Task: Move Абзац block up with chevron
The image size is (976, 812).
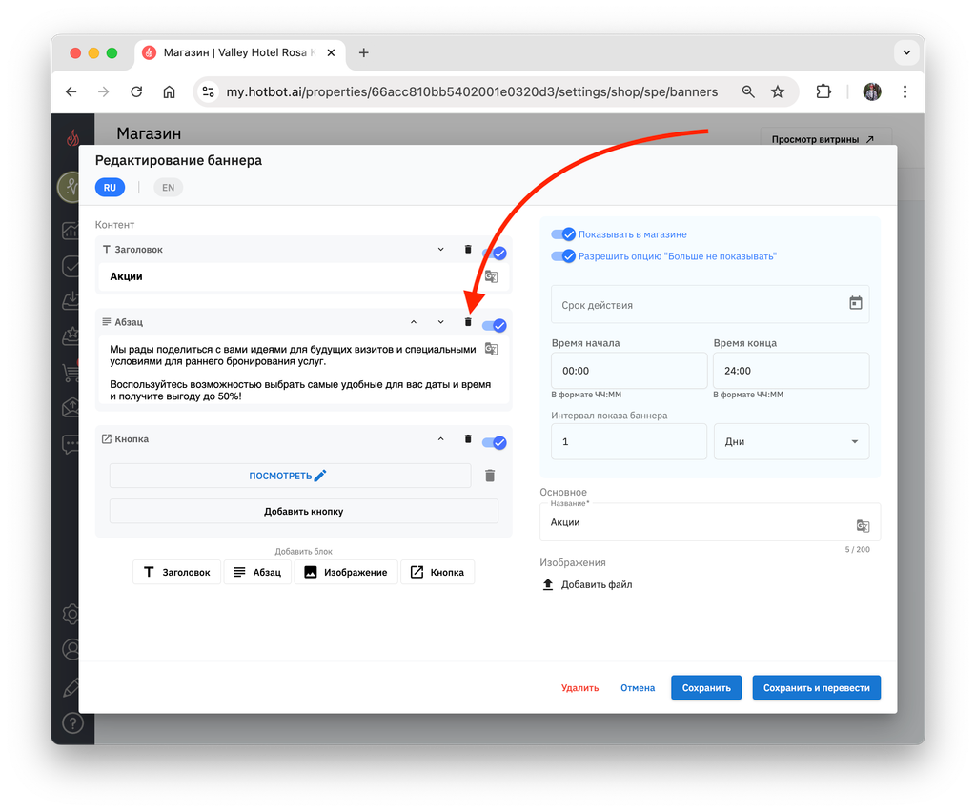Action: coord(414,322)
